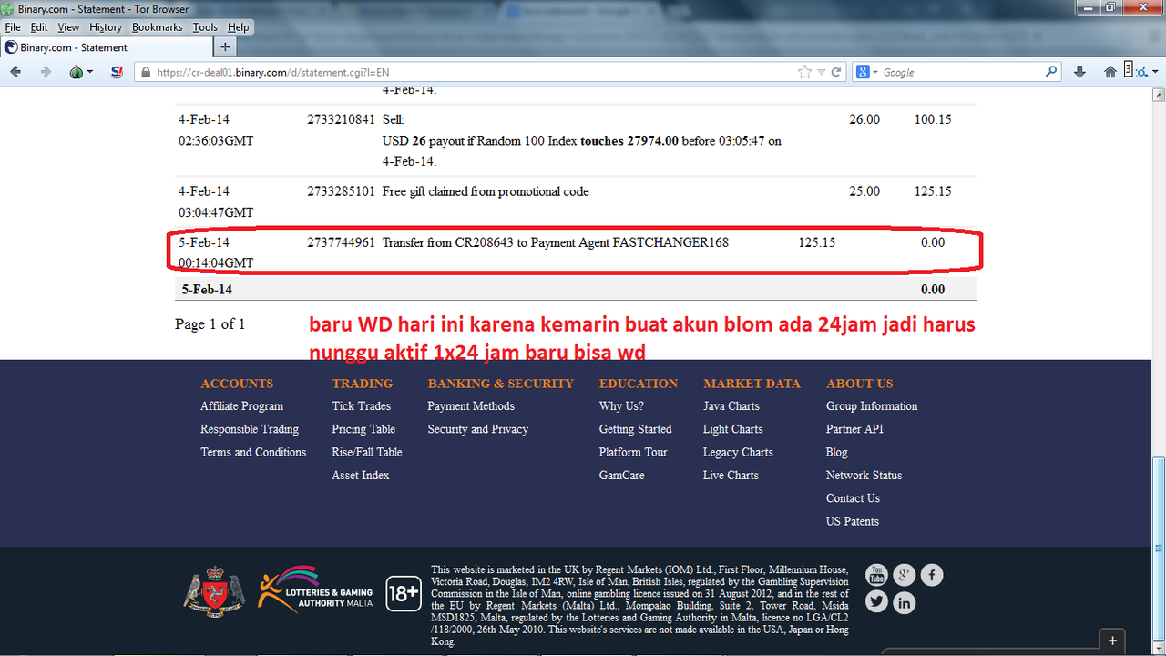
Task: Click Lotteries & Gaming Authority Malta logo
Action: click(x=315, y=590)
